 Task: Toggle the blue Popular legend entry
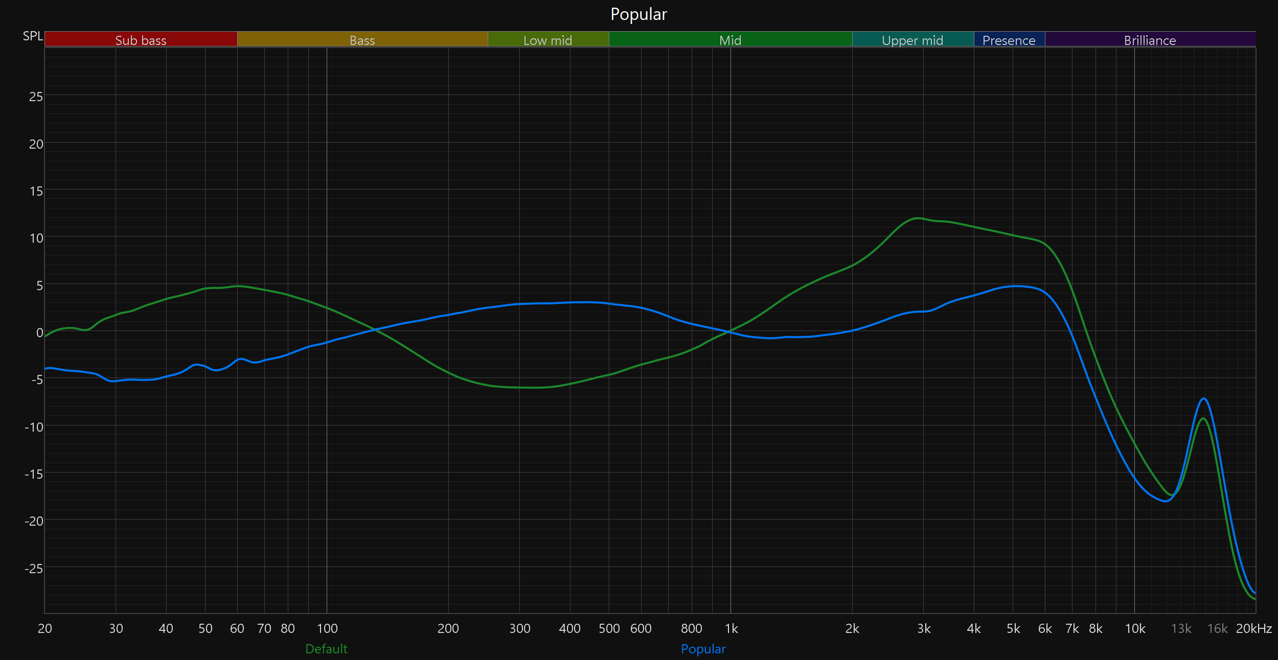coord(703,649)
